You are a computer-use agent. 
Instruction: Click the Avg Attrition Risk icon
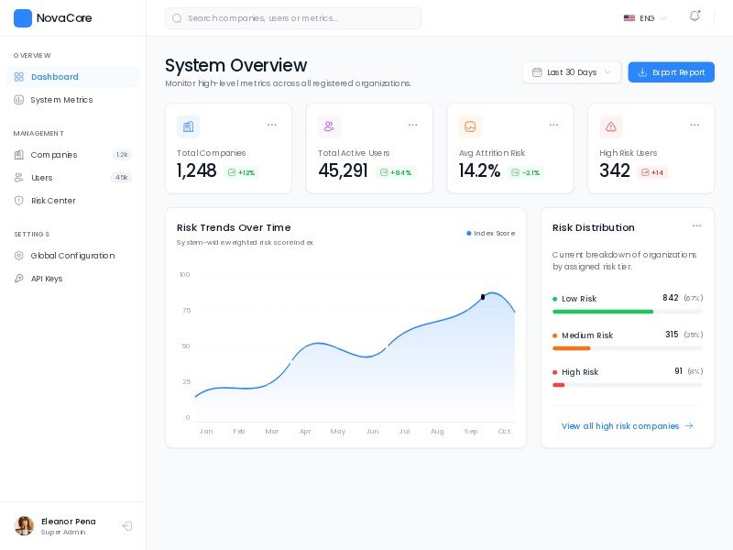click(470, 126)
